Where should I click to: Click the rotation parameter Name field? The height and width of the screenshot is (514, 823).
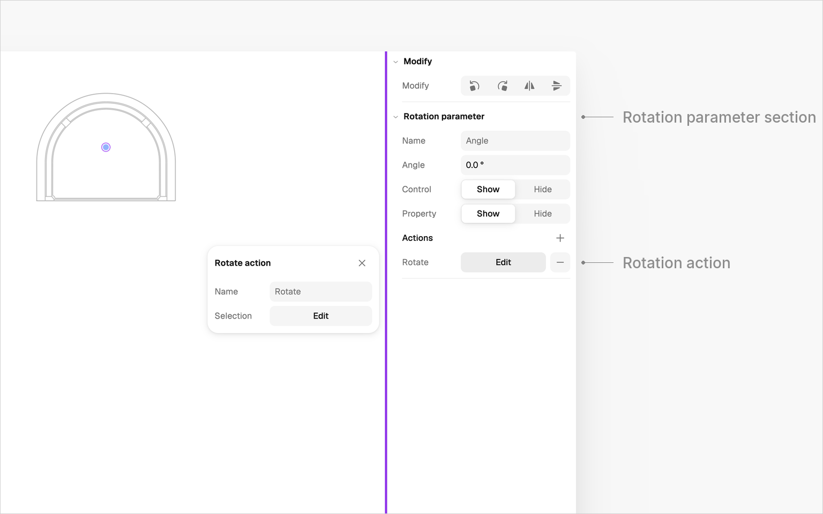click(515, 141)
